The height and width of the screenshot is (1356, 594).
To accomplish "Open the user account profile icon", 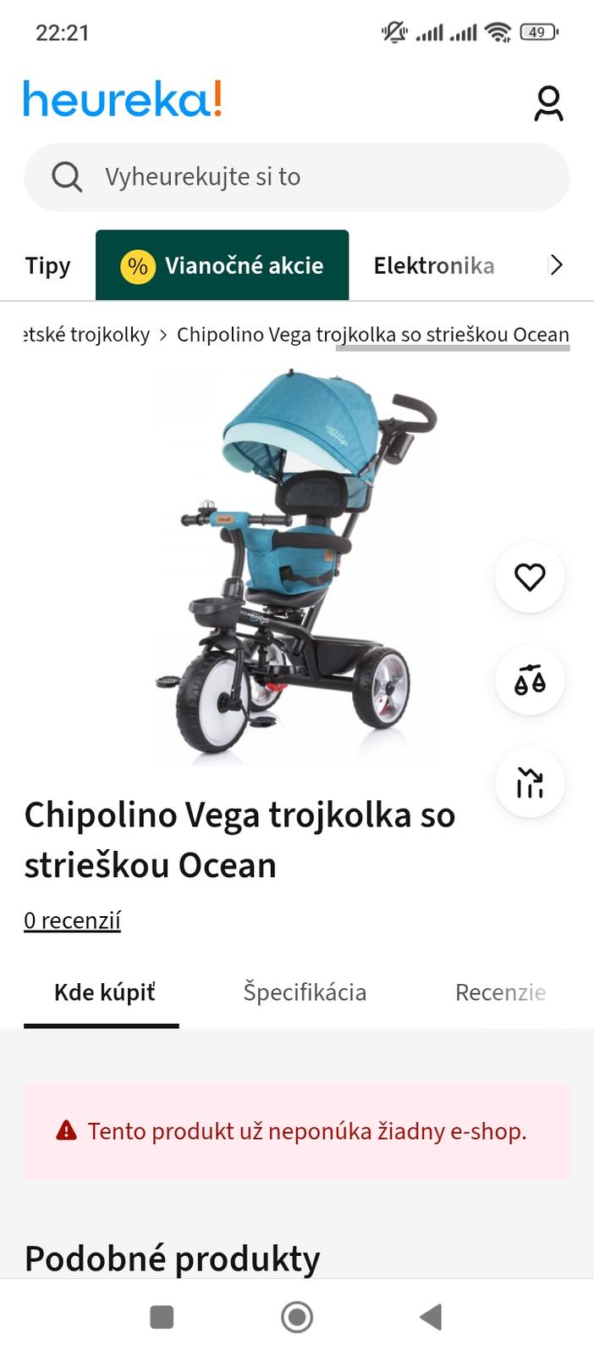I will 548,103.
